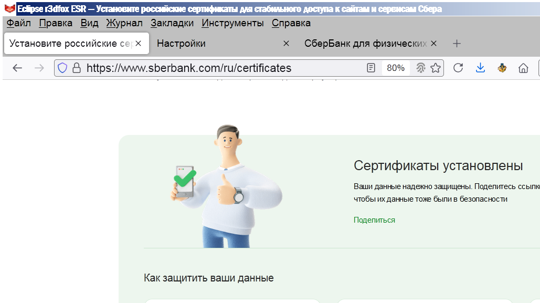Open the Инструменты menu
Screen dimensions: 540x303
[x=233, y=23]
